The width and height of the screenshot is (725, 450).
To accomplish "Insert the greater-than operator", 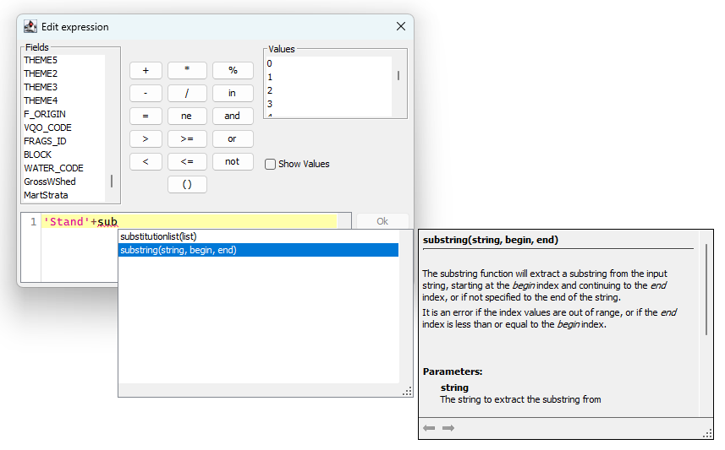I will [146, 139].
